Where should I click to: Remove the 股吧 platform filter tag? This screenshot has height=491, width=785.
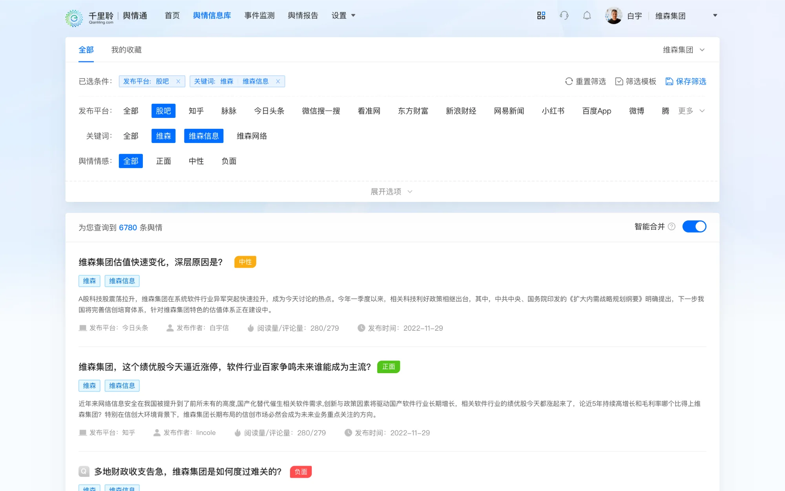(178, 81)
